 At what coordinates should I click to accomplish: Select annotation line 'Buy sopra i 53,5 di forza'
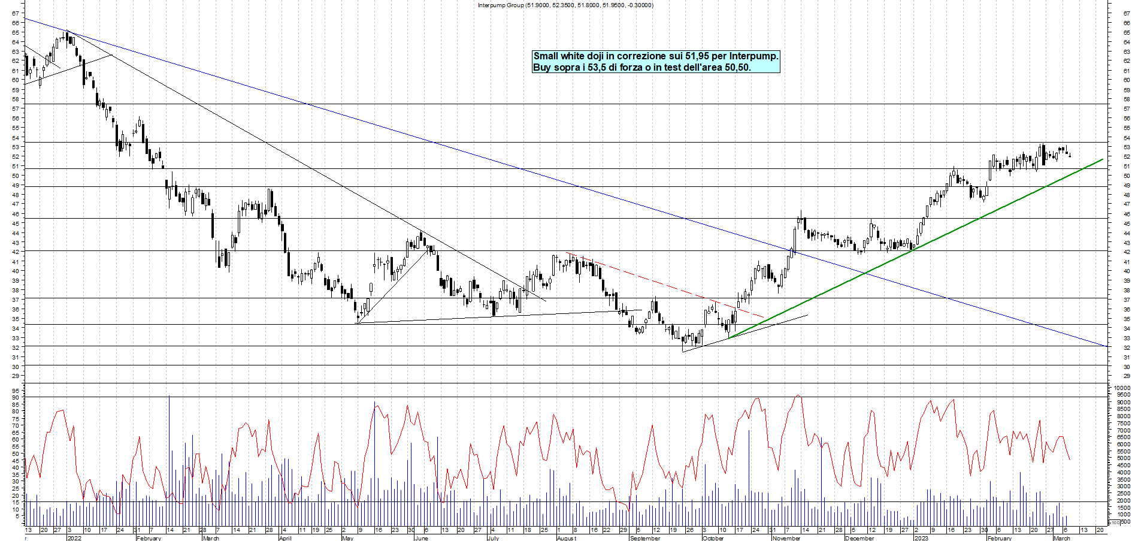(642, 68)
